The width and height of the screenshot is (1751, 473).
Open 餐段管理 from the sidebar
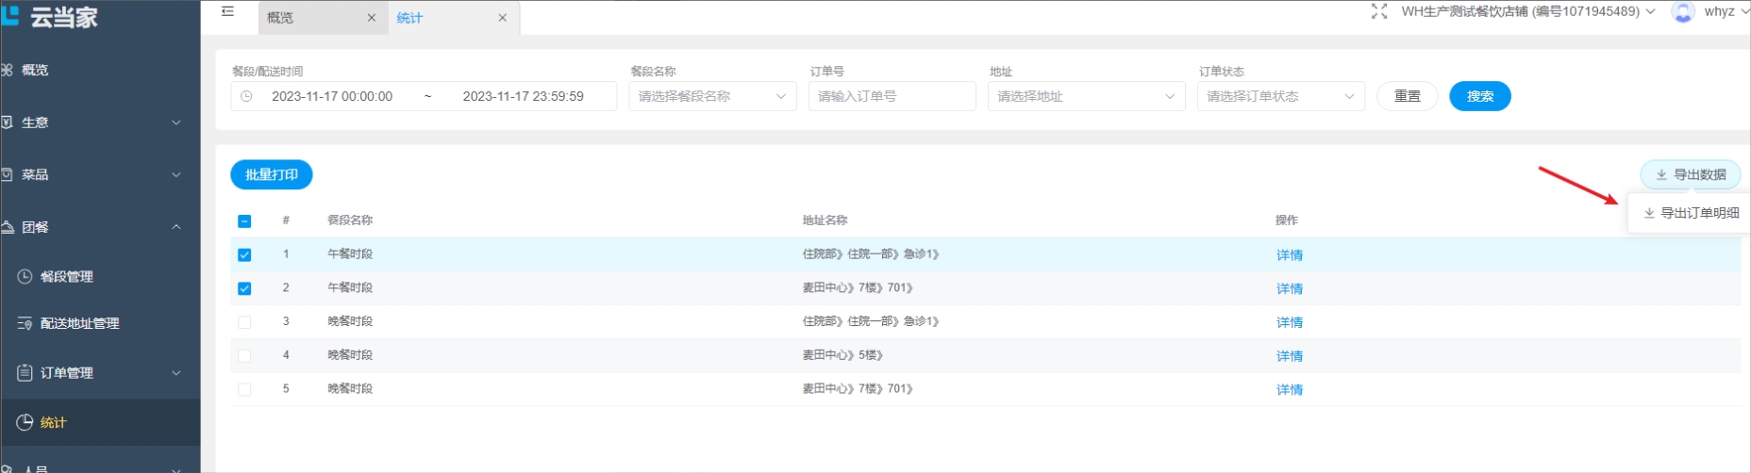[x=66, y=277]
